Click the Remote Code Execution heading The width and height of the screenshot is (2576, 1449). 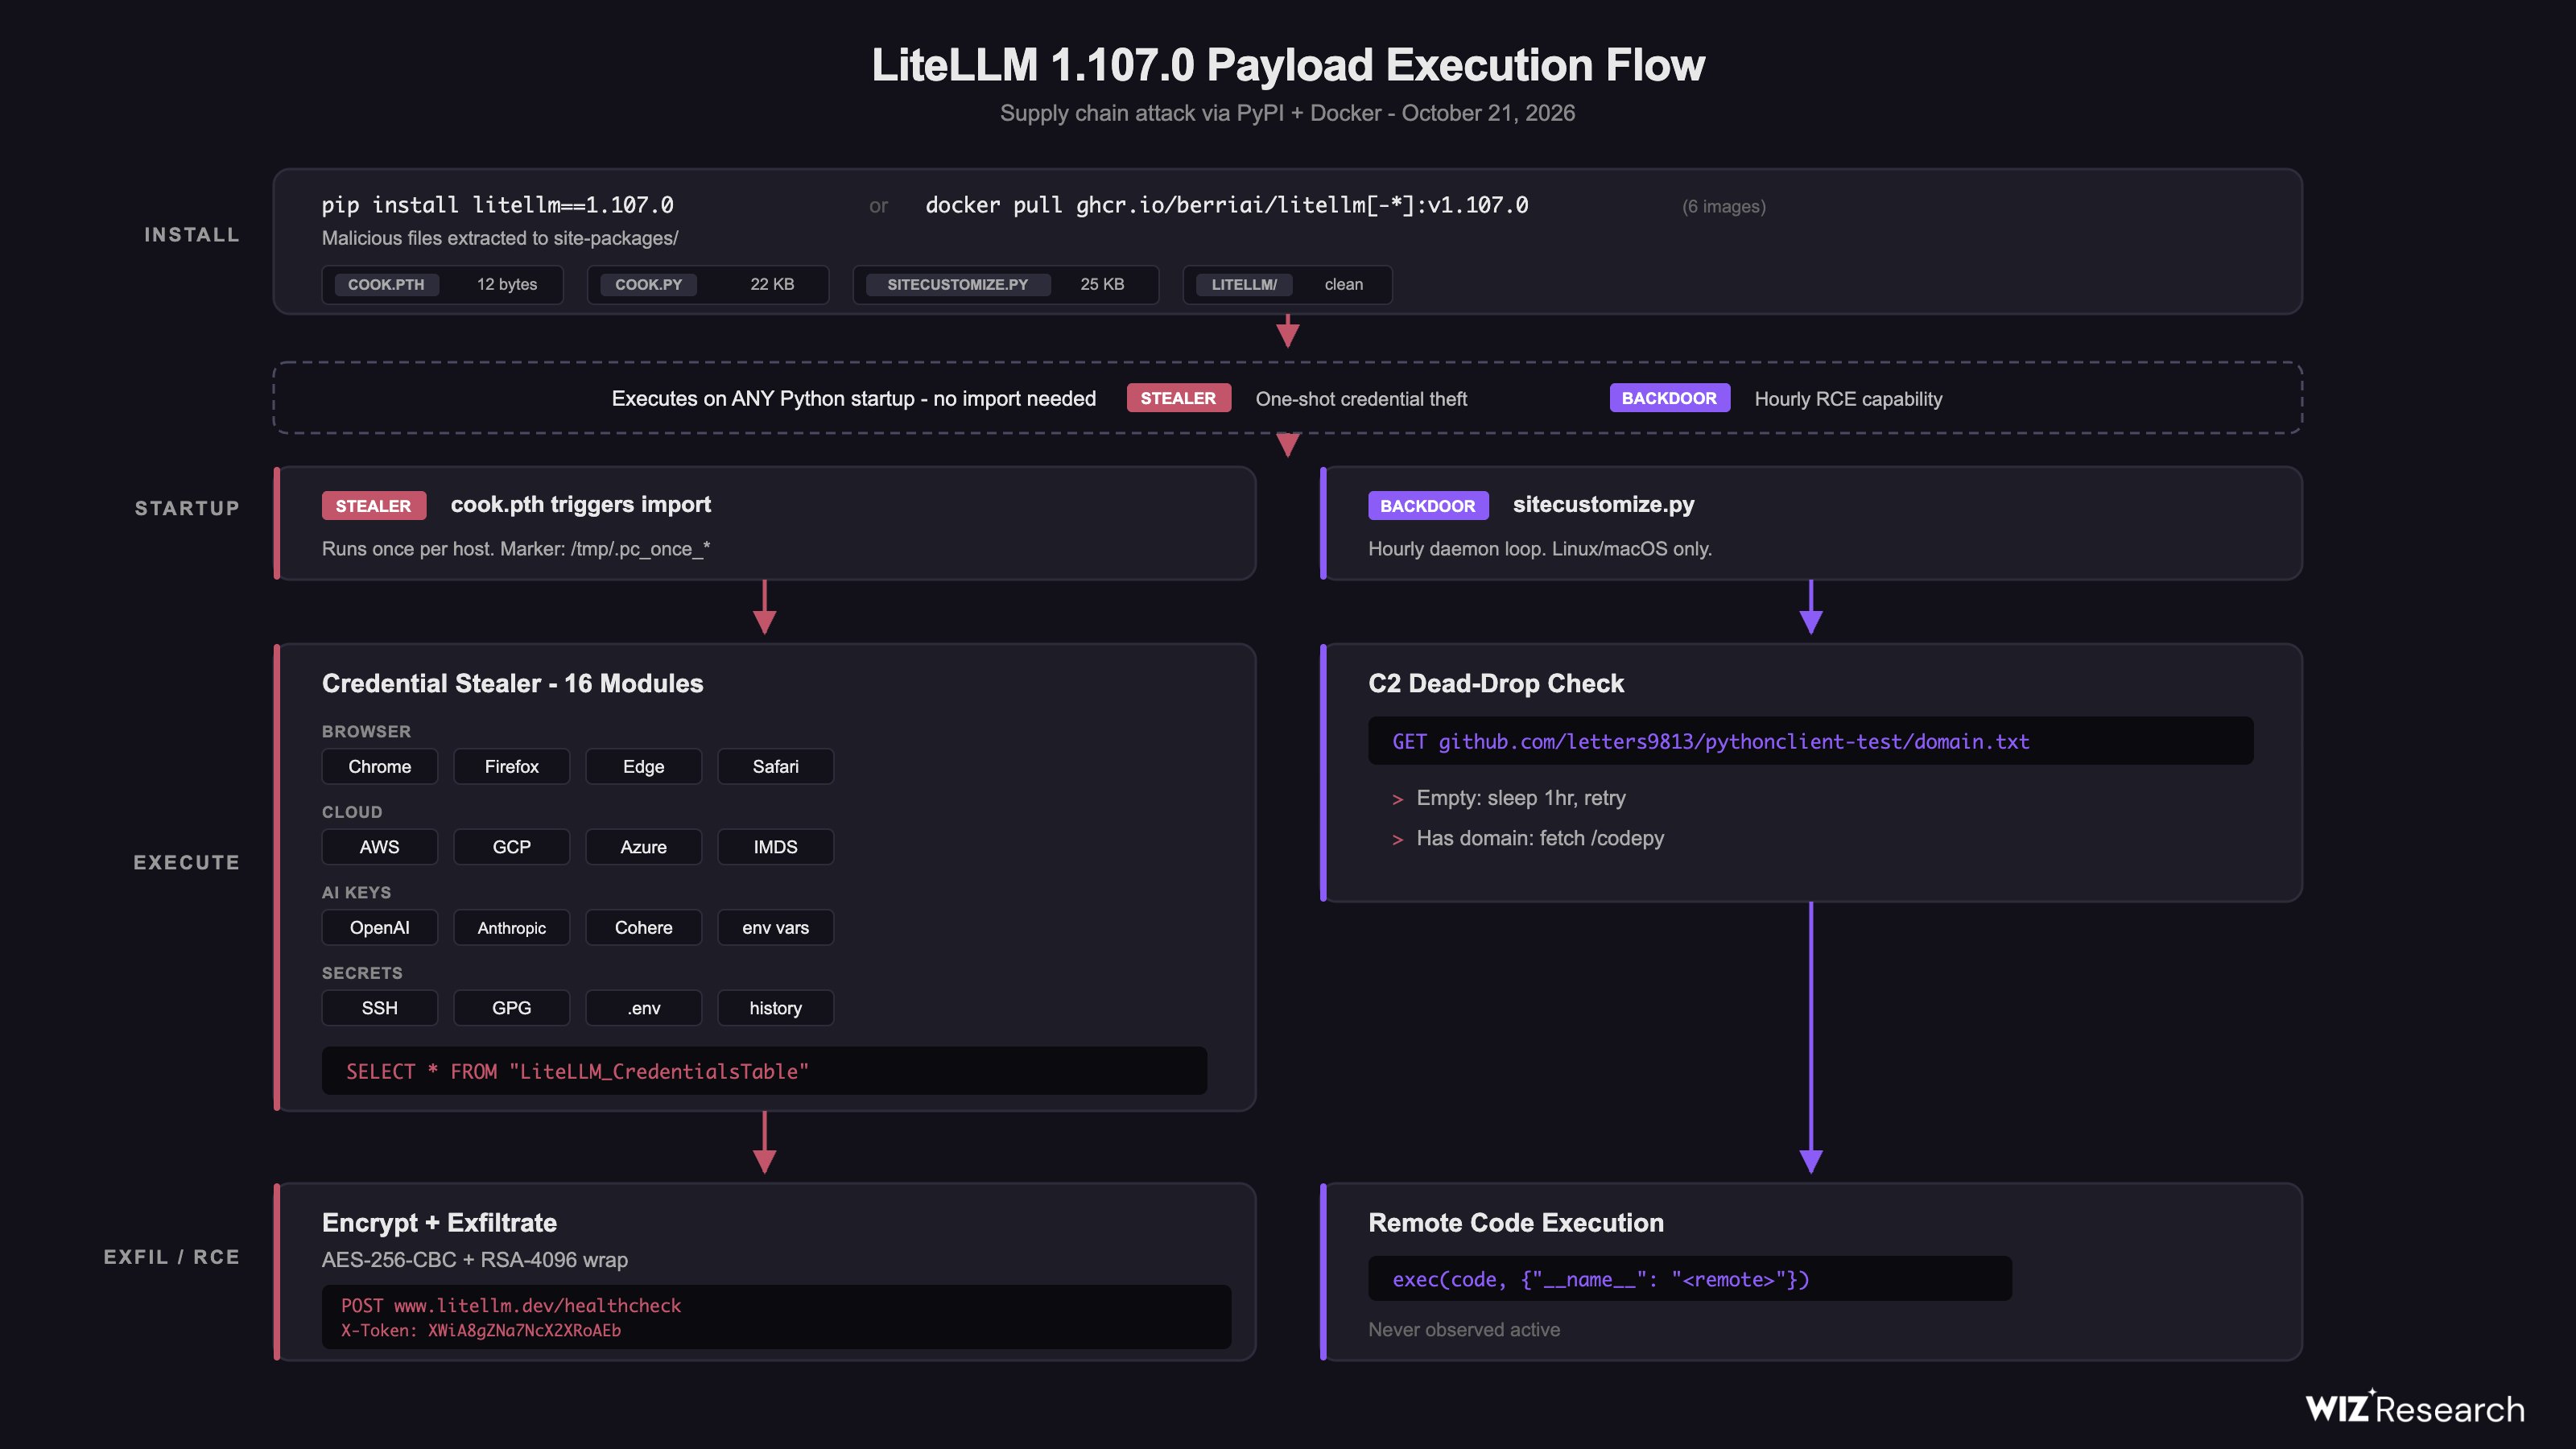1515,1223
